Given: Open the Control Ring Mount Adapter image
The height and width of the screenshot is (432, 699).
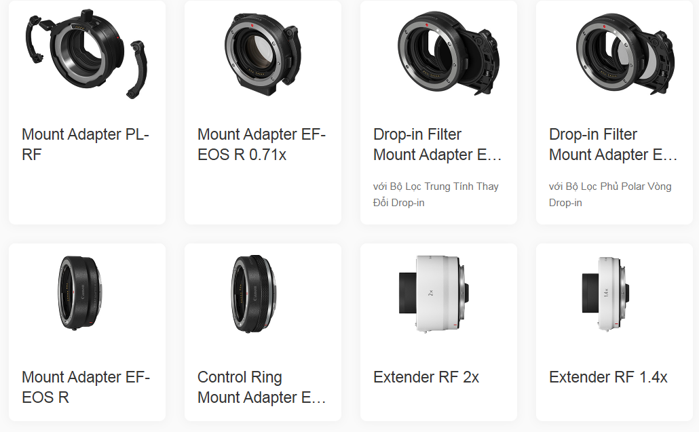Looking at the screenshot, I should (x=254, y=293).
